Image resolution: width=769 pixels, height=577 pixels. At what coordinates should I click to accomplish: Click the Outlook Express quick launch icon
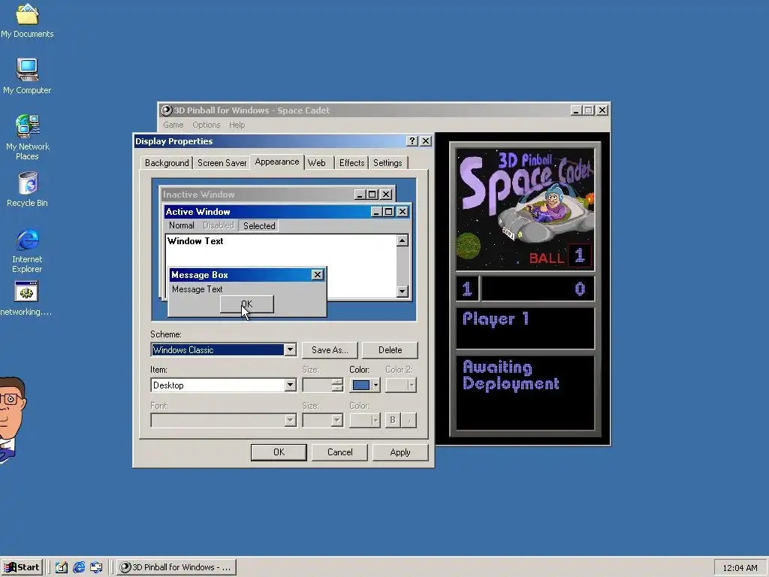pos(96,567)
